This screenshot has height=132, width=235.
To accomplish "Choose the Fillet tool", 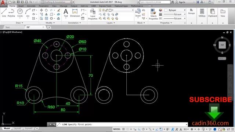I will pos(51,14).
